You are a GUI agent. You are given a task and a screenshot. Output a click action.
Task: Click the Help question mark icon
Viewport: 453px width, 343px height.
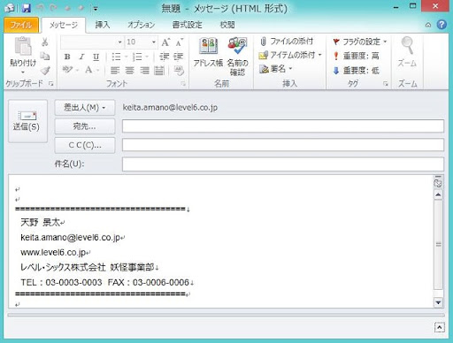pos(441,25)
